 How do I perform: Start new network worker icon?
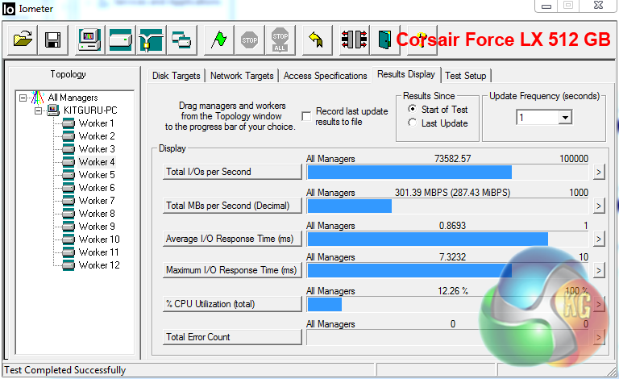(x=151, y=40)
